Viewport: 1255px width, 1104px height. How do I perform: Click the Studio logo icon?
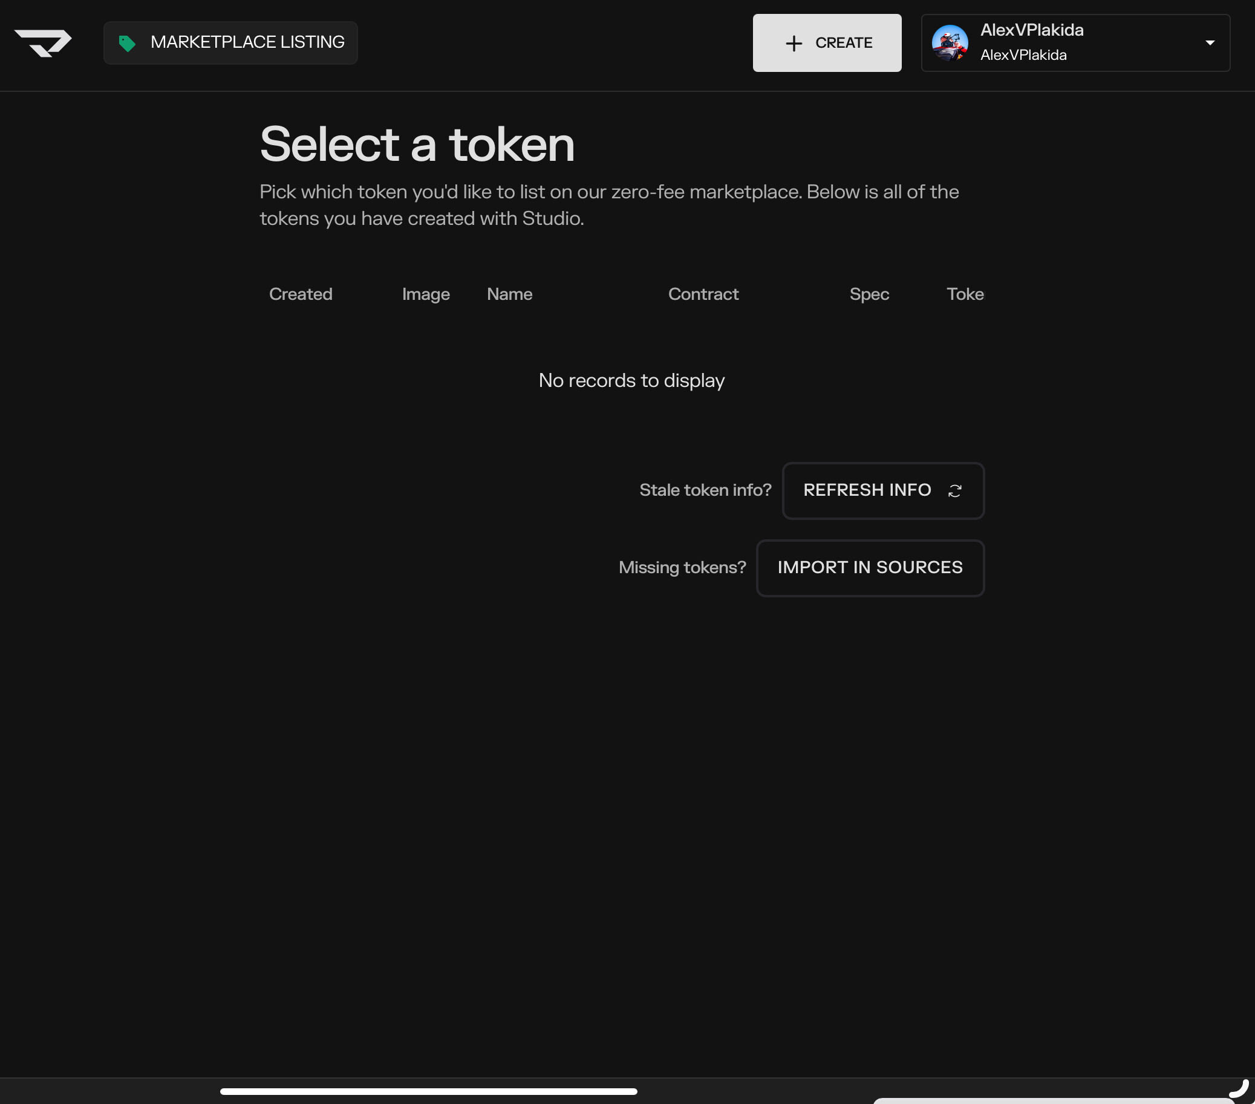[43, 43]
